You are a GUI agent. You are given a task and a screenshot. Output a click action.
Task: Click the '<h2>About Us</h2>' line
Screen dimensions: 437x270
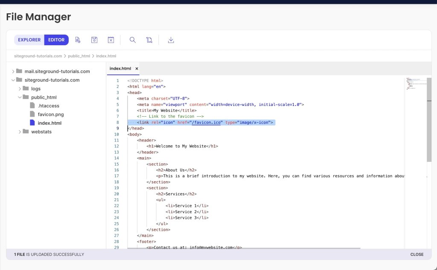pos(176,170)
